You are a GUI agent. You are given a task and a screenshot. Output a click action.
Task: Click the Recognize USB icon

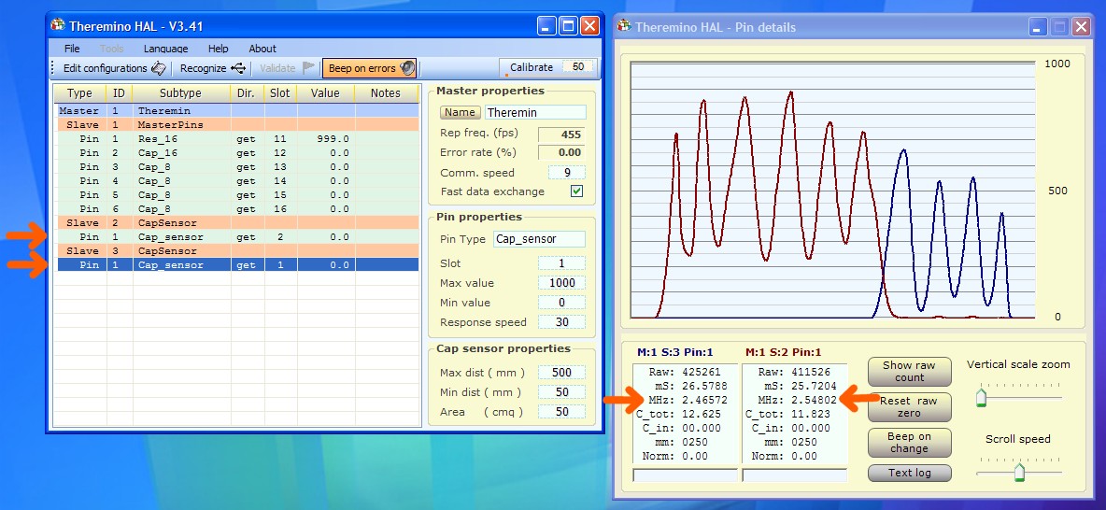(238, 68)
